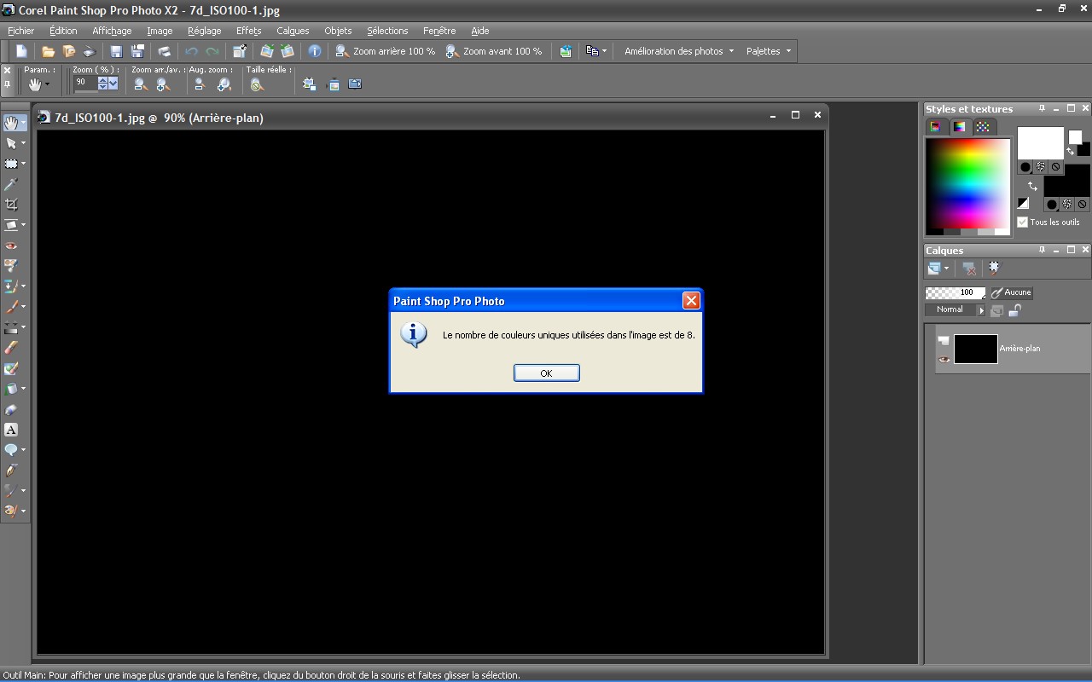1092x682 pixels.
Task: Choose the Red Eye removal tool
Action: pos(11,246)
